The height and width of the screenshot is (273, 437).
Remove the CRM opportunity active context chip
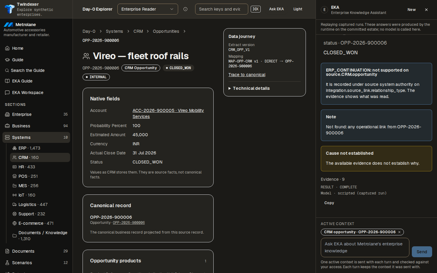[399, 232]
